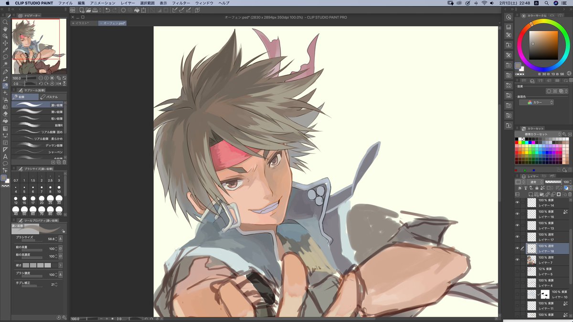573x322 pixels.
Task: Click Redo arrow in command bar
Action: (115, 10)
